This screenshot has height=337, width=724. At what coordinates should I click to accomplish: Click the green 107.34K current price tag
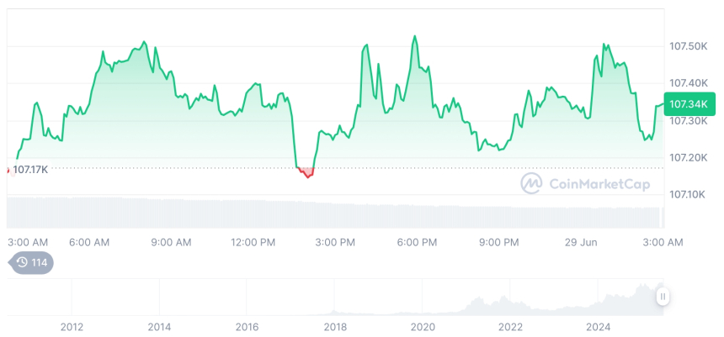687,104
